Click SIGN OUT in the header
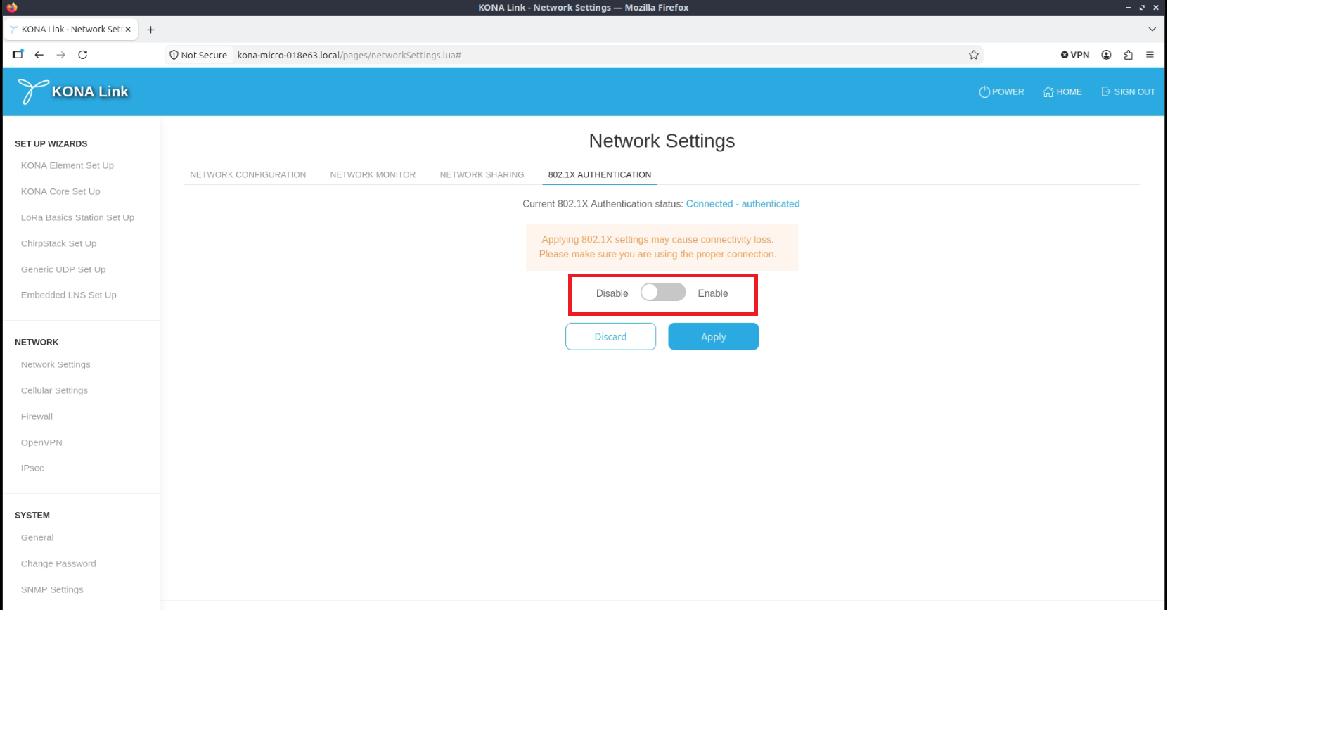Screen dimensions: 1343x754 (1128, 92)
